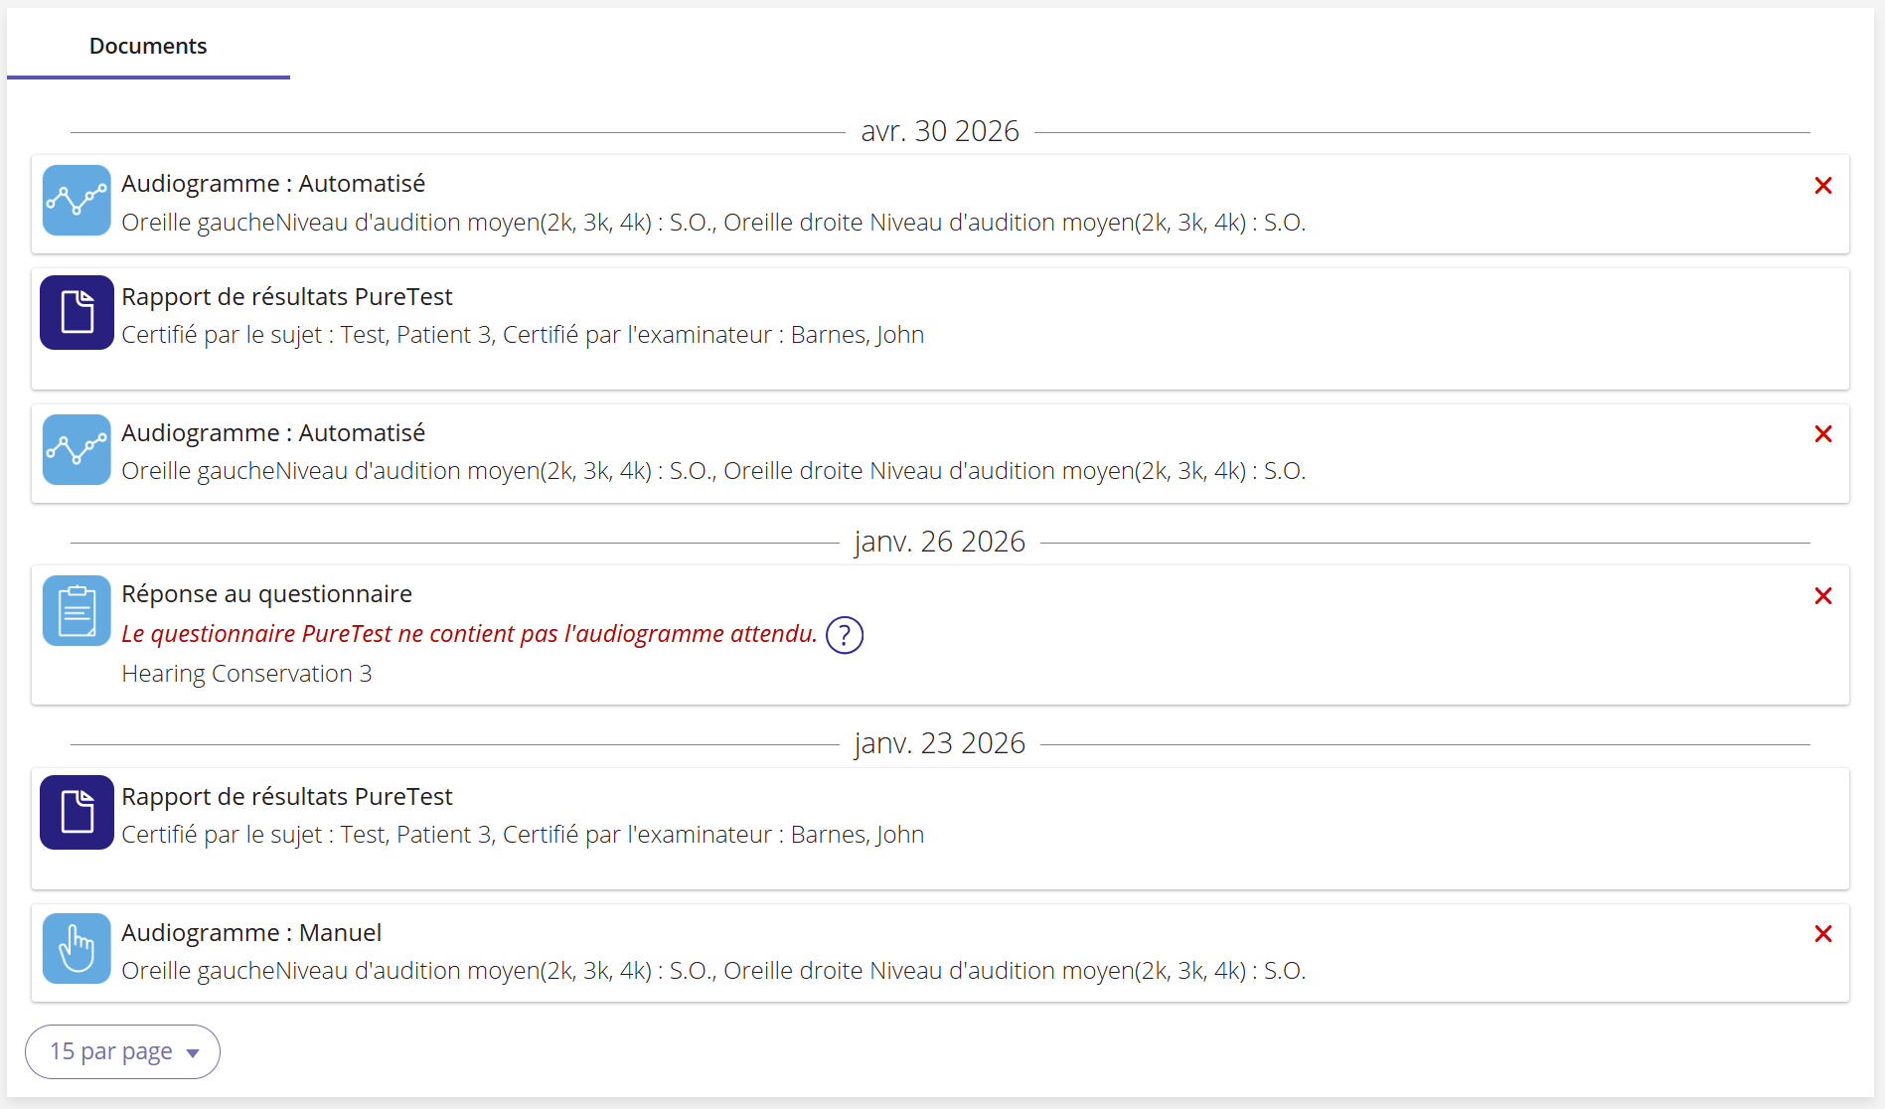This screenshot has width=1885, height=1109.
Task: Click the Hearing Conservation 3 text
Action: [x=246, y=674]
